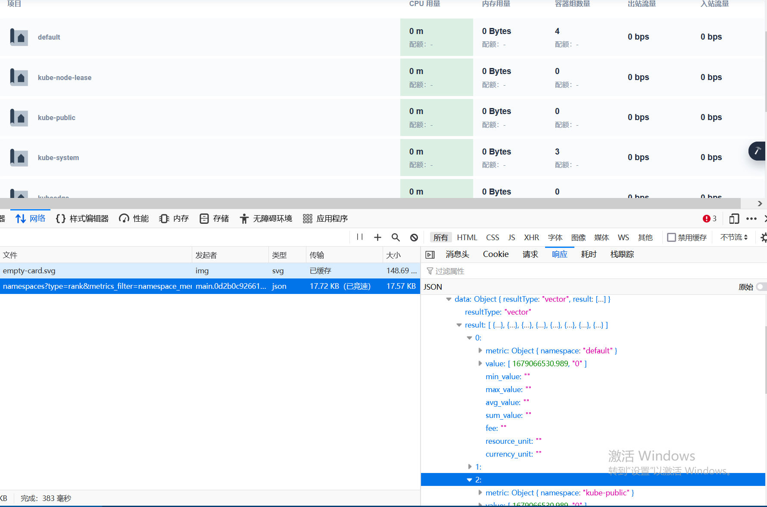Pause network traffic recording
This screenshot has width=767, height=507.
tap(360, 237)
